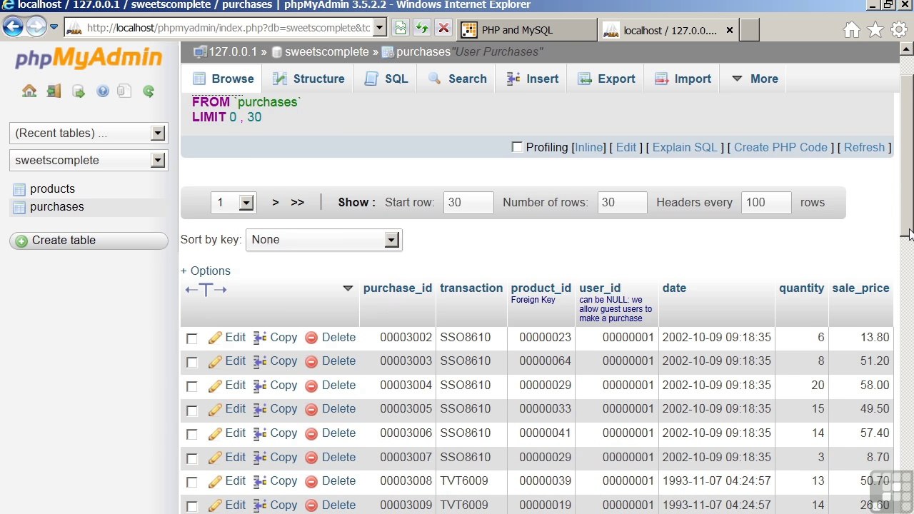
Task: Click the vertical page scrollbar thumb
Action: click(906, 156)
